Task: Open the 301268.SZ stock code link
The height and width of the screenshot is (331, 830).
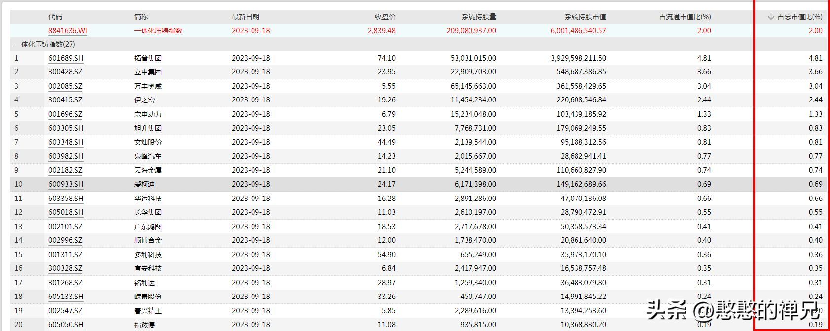Action: (65, 283)
